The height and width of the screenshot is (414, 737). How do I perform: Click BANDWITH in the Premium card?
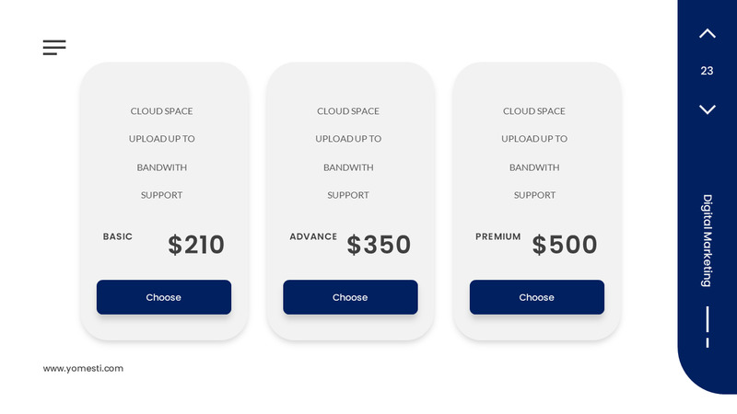coord(534,167)
